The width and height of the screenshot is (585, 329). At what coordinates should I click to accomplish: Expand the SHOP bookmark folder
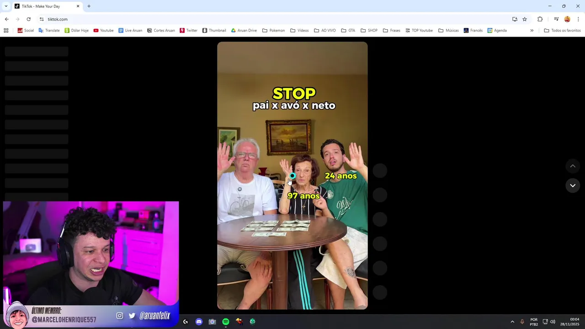pos(369,31)
